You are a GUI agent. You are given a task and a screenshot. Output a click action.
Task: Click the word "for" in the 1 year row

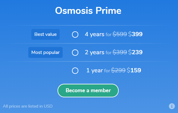point(107,71)
